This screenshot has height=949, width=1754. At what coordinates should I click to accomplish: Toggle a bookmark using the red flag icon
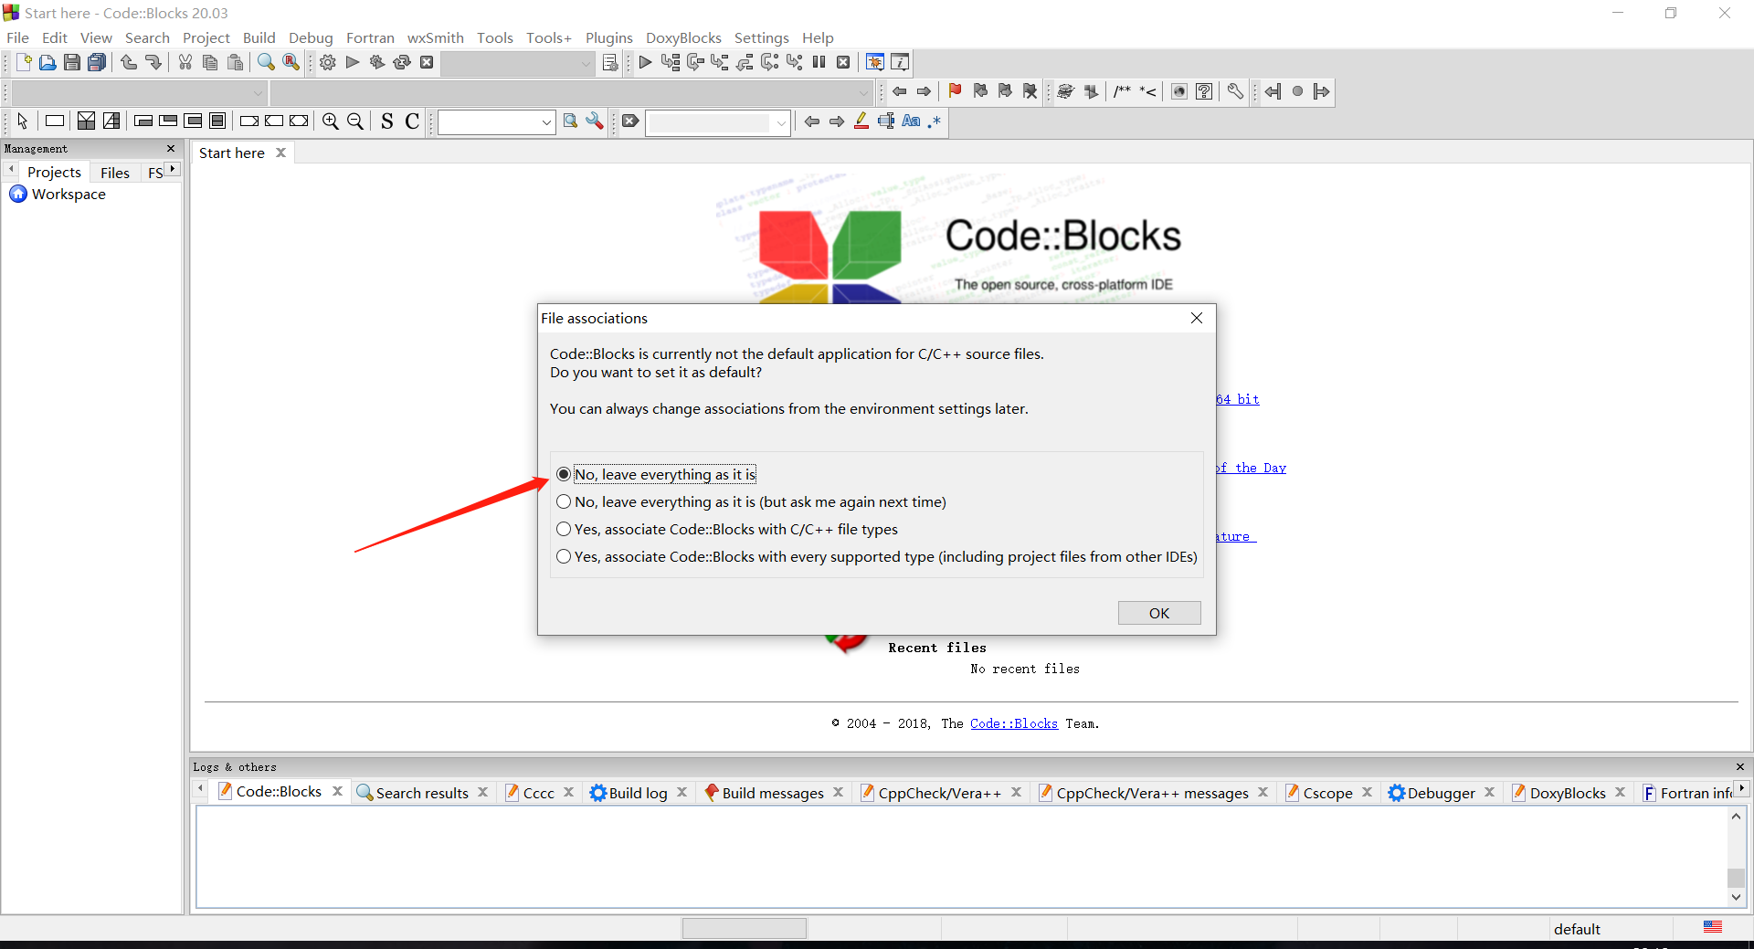(x=955, y=91)
